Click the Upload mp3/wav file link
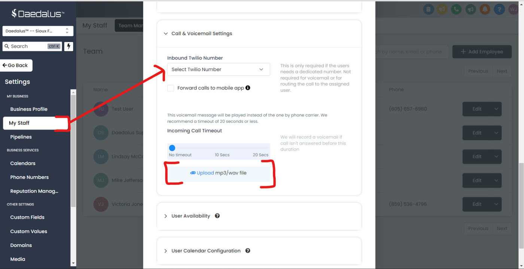Screen dimensions: 524x269 point(205,173)
